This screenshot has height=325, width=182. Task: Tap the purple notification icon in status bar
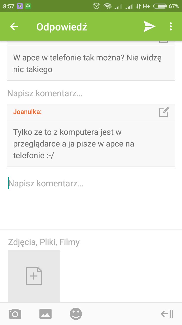20,6
